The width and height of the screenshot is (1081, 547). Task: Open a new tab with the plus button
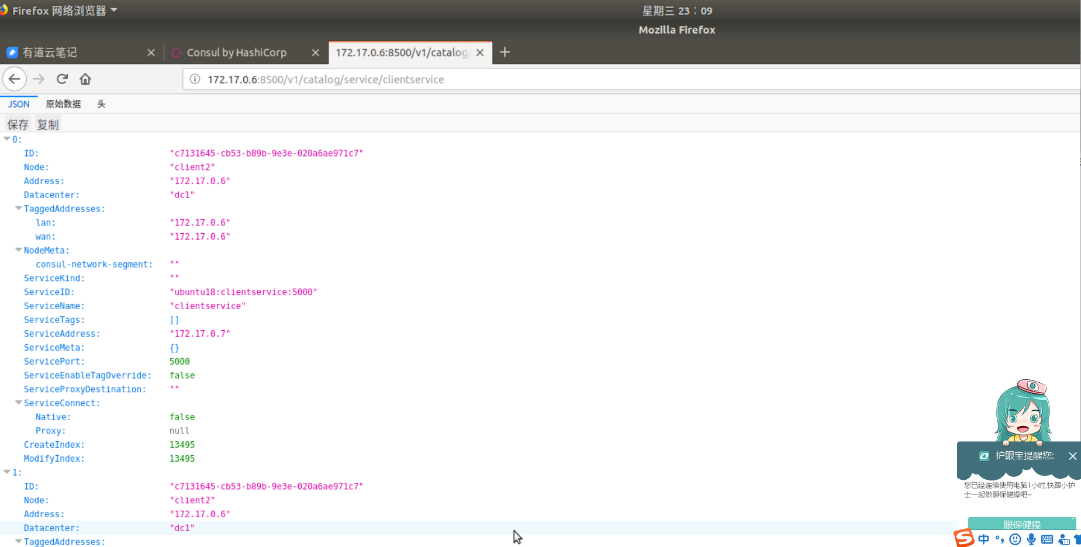point(505,52)
